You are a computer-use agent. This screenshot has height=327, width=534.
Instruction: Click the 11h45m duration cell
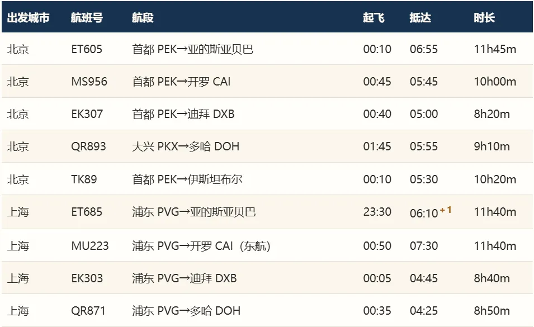tap(495, 49)
